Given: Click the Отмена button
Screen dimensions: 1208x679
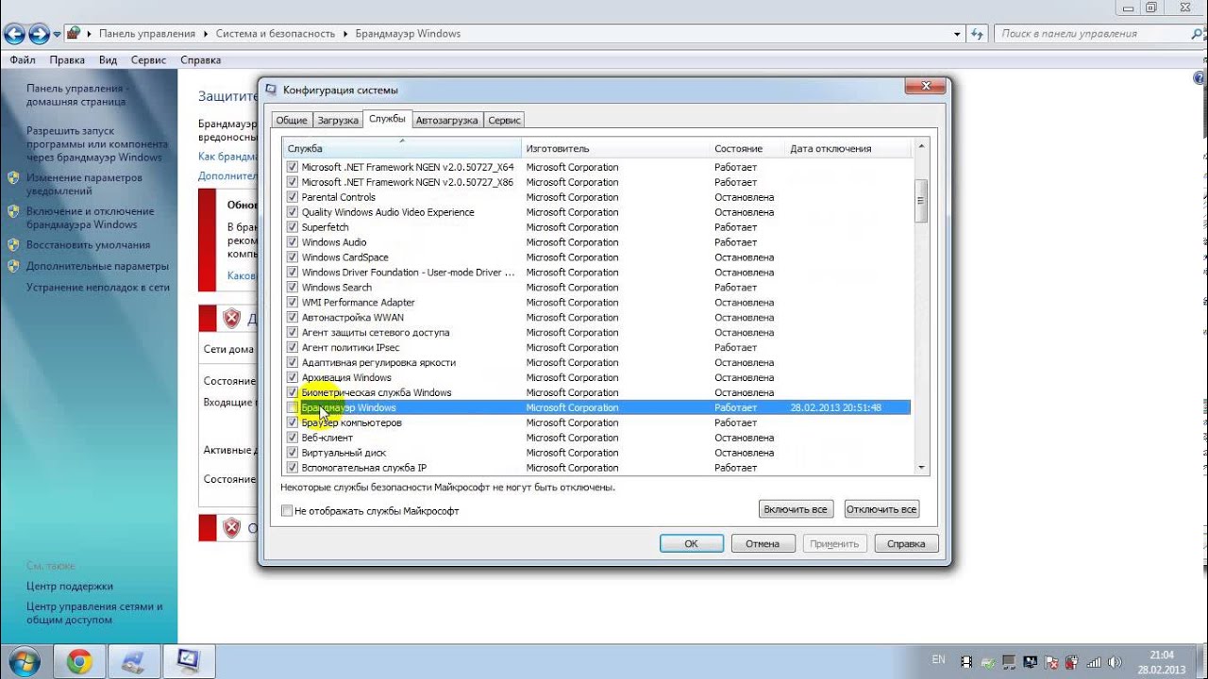Looking at the screenshot, I should coord(763,544).
